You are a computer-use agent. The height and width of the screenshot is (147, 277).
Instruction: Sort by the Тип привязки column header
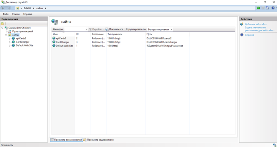(126, 34)
